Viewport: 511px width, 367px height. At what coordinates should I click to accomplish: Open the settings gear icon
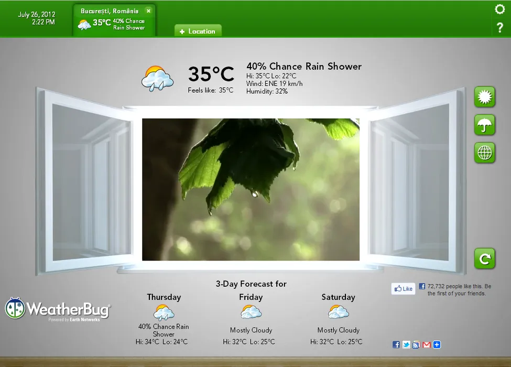[x=499, y=9]
